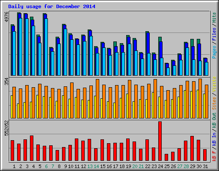The image size is (219, 171).
Task: Click the 552052 axis value label
Action: click(x=6, y=128)
